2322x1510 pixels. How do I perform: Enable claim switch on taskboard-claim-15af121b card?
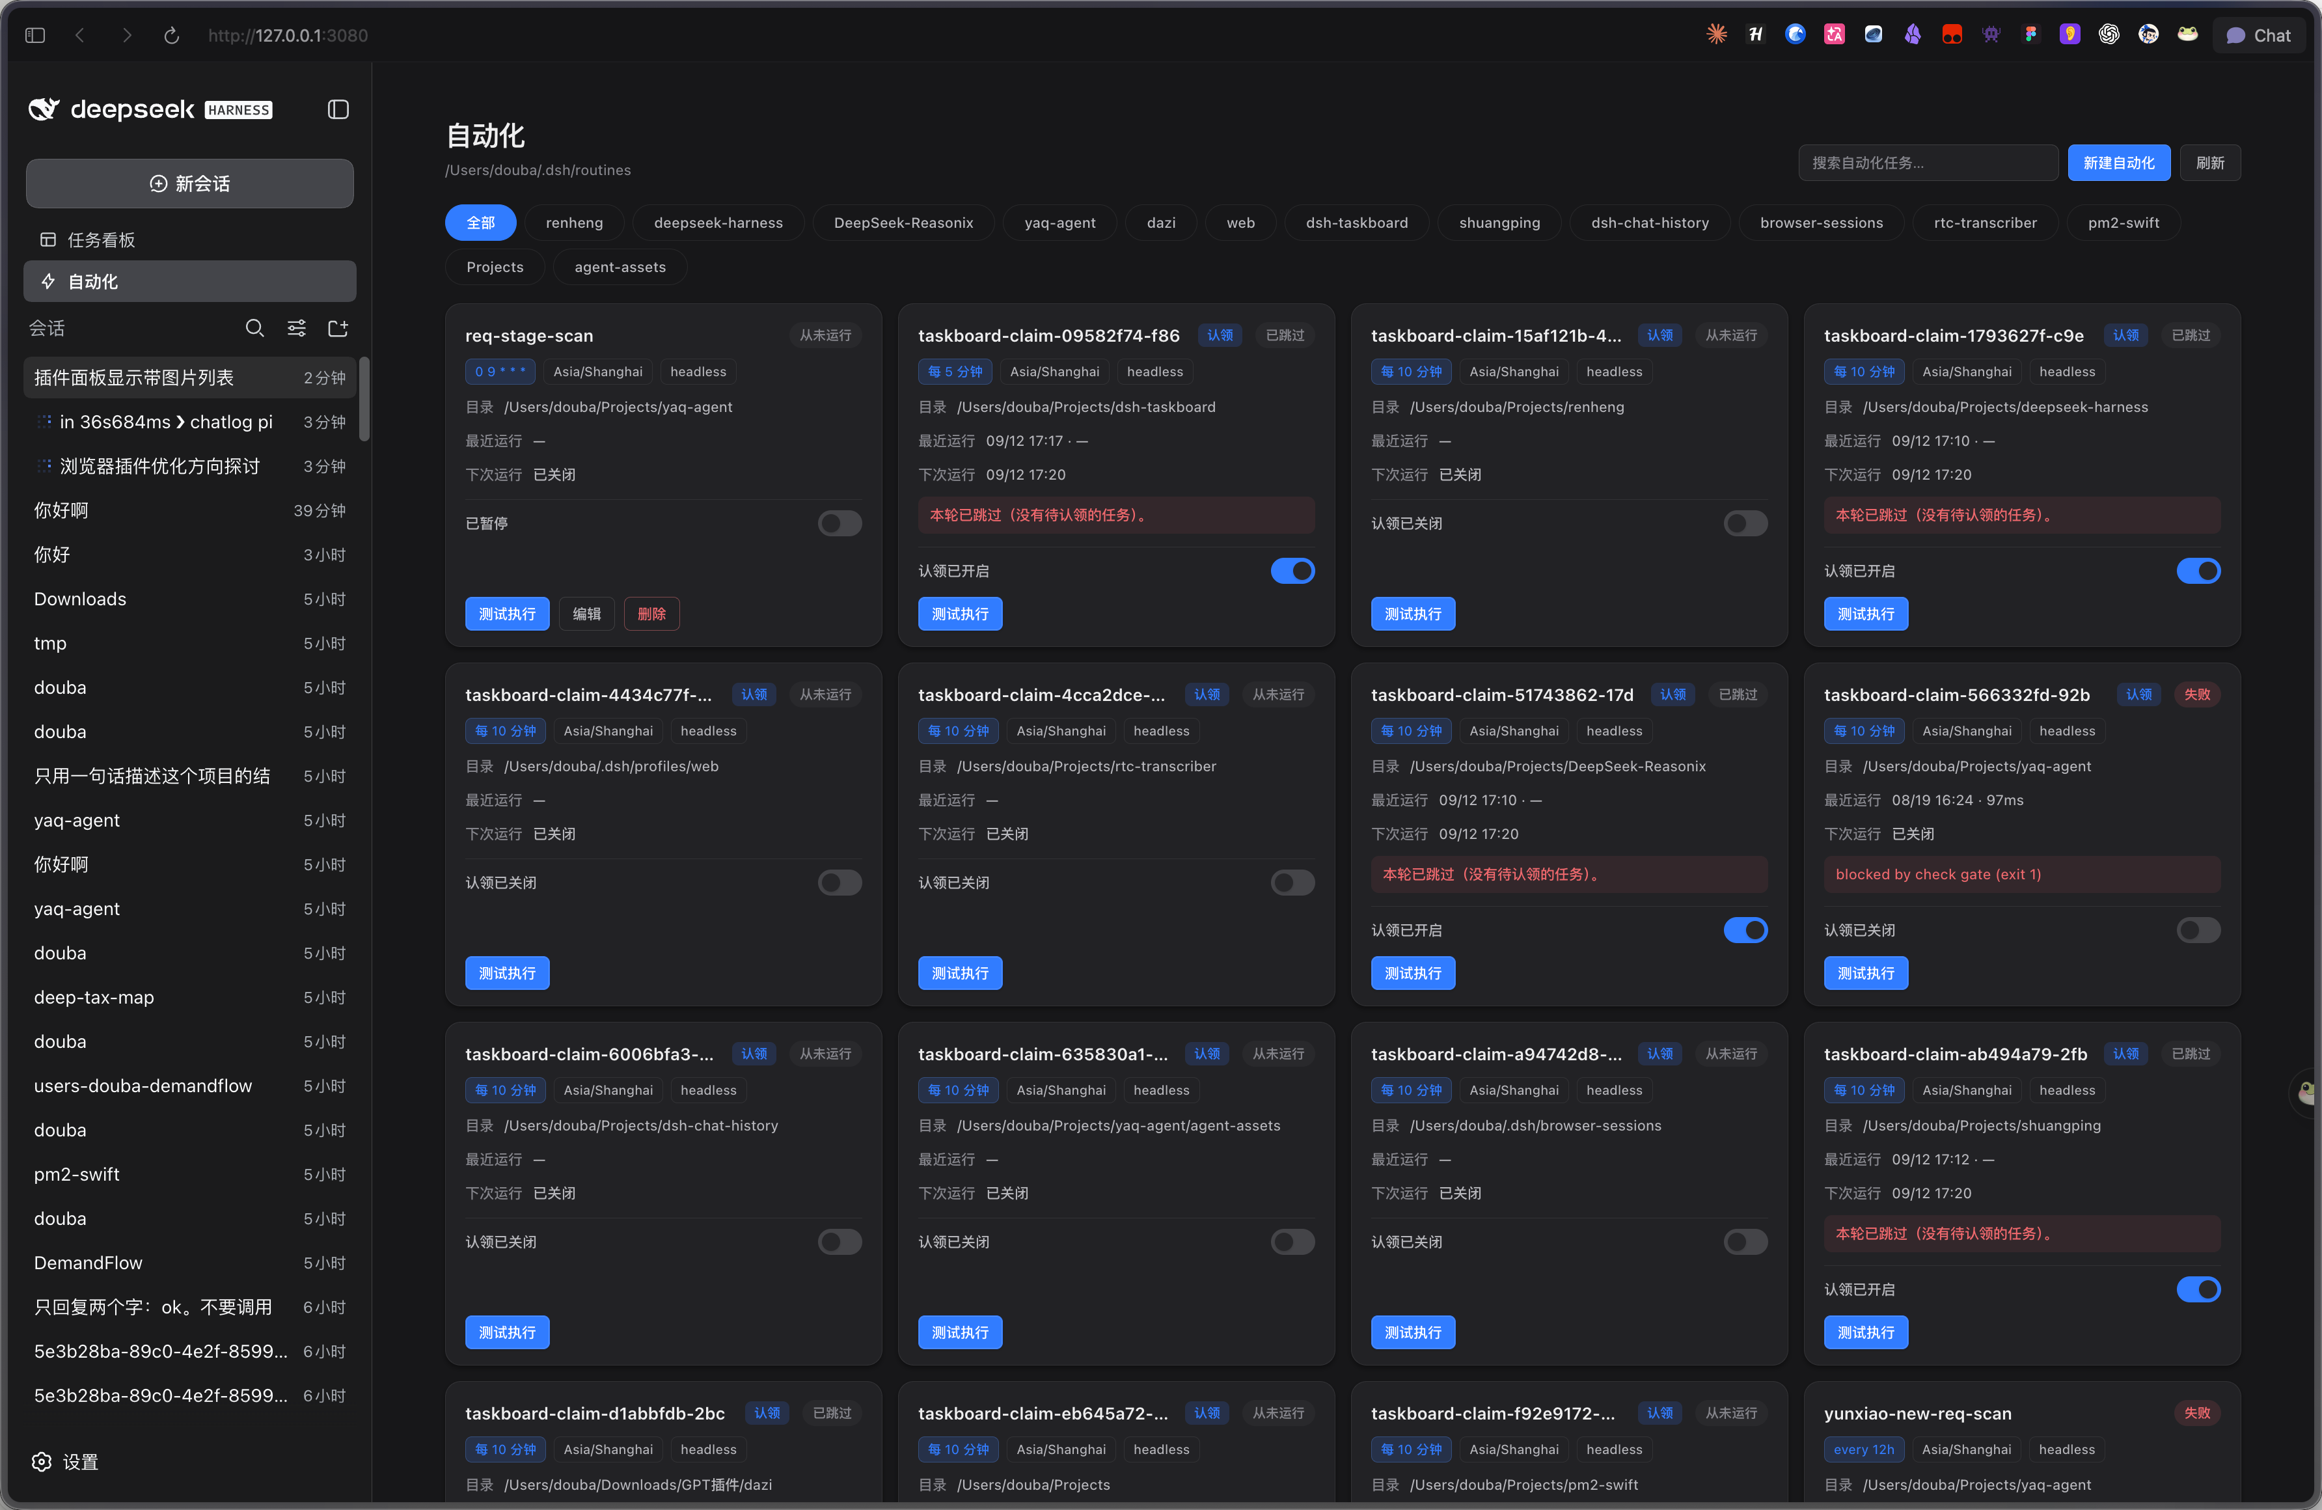(1744, 524)
